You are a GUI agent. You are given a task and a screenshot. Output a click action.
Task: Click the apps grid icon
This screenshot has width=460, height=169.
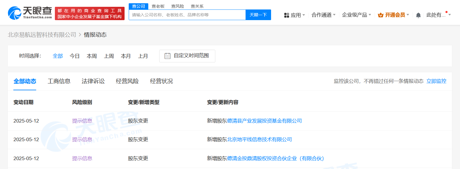(286, 15)
